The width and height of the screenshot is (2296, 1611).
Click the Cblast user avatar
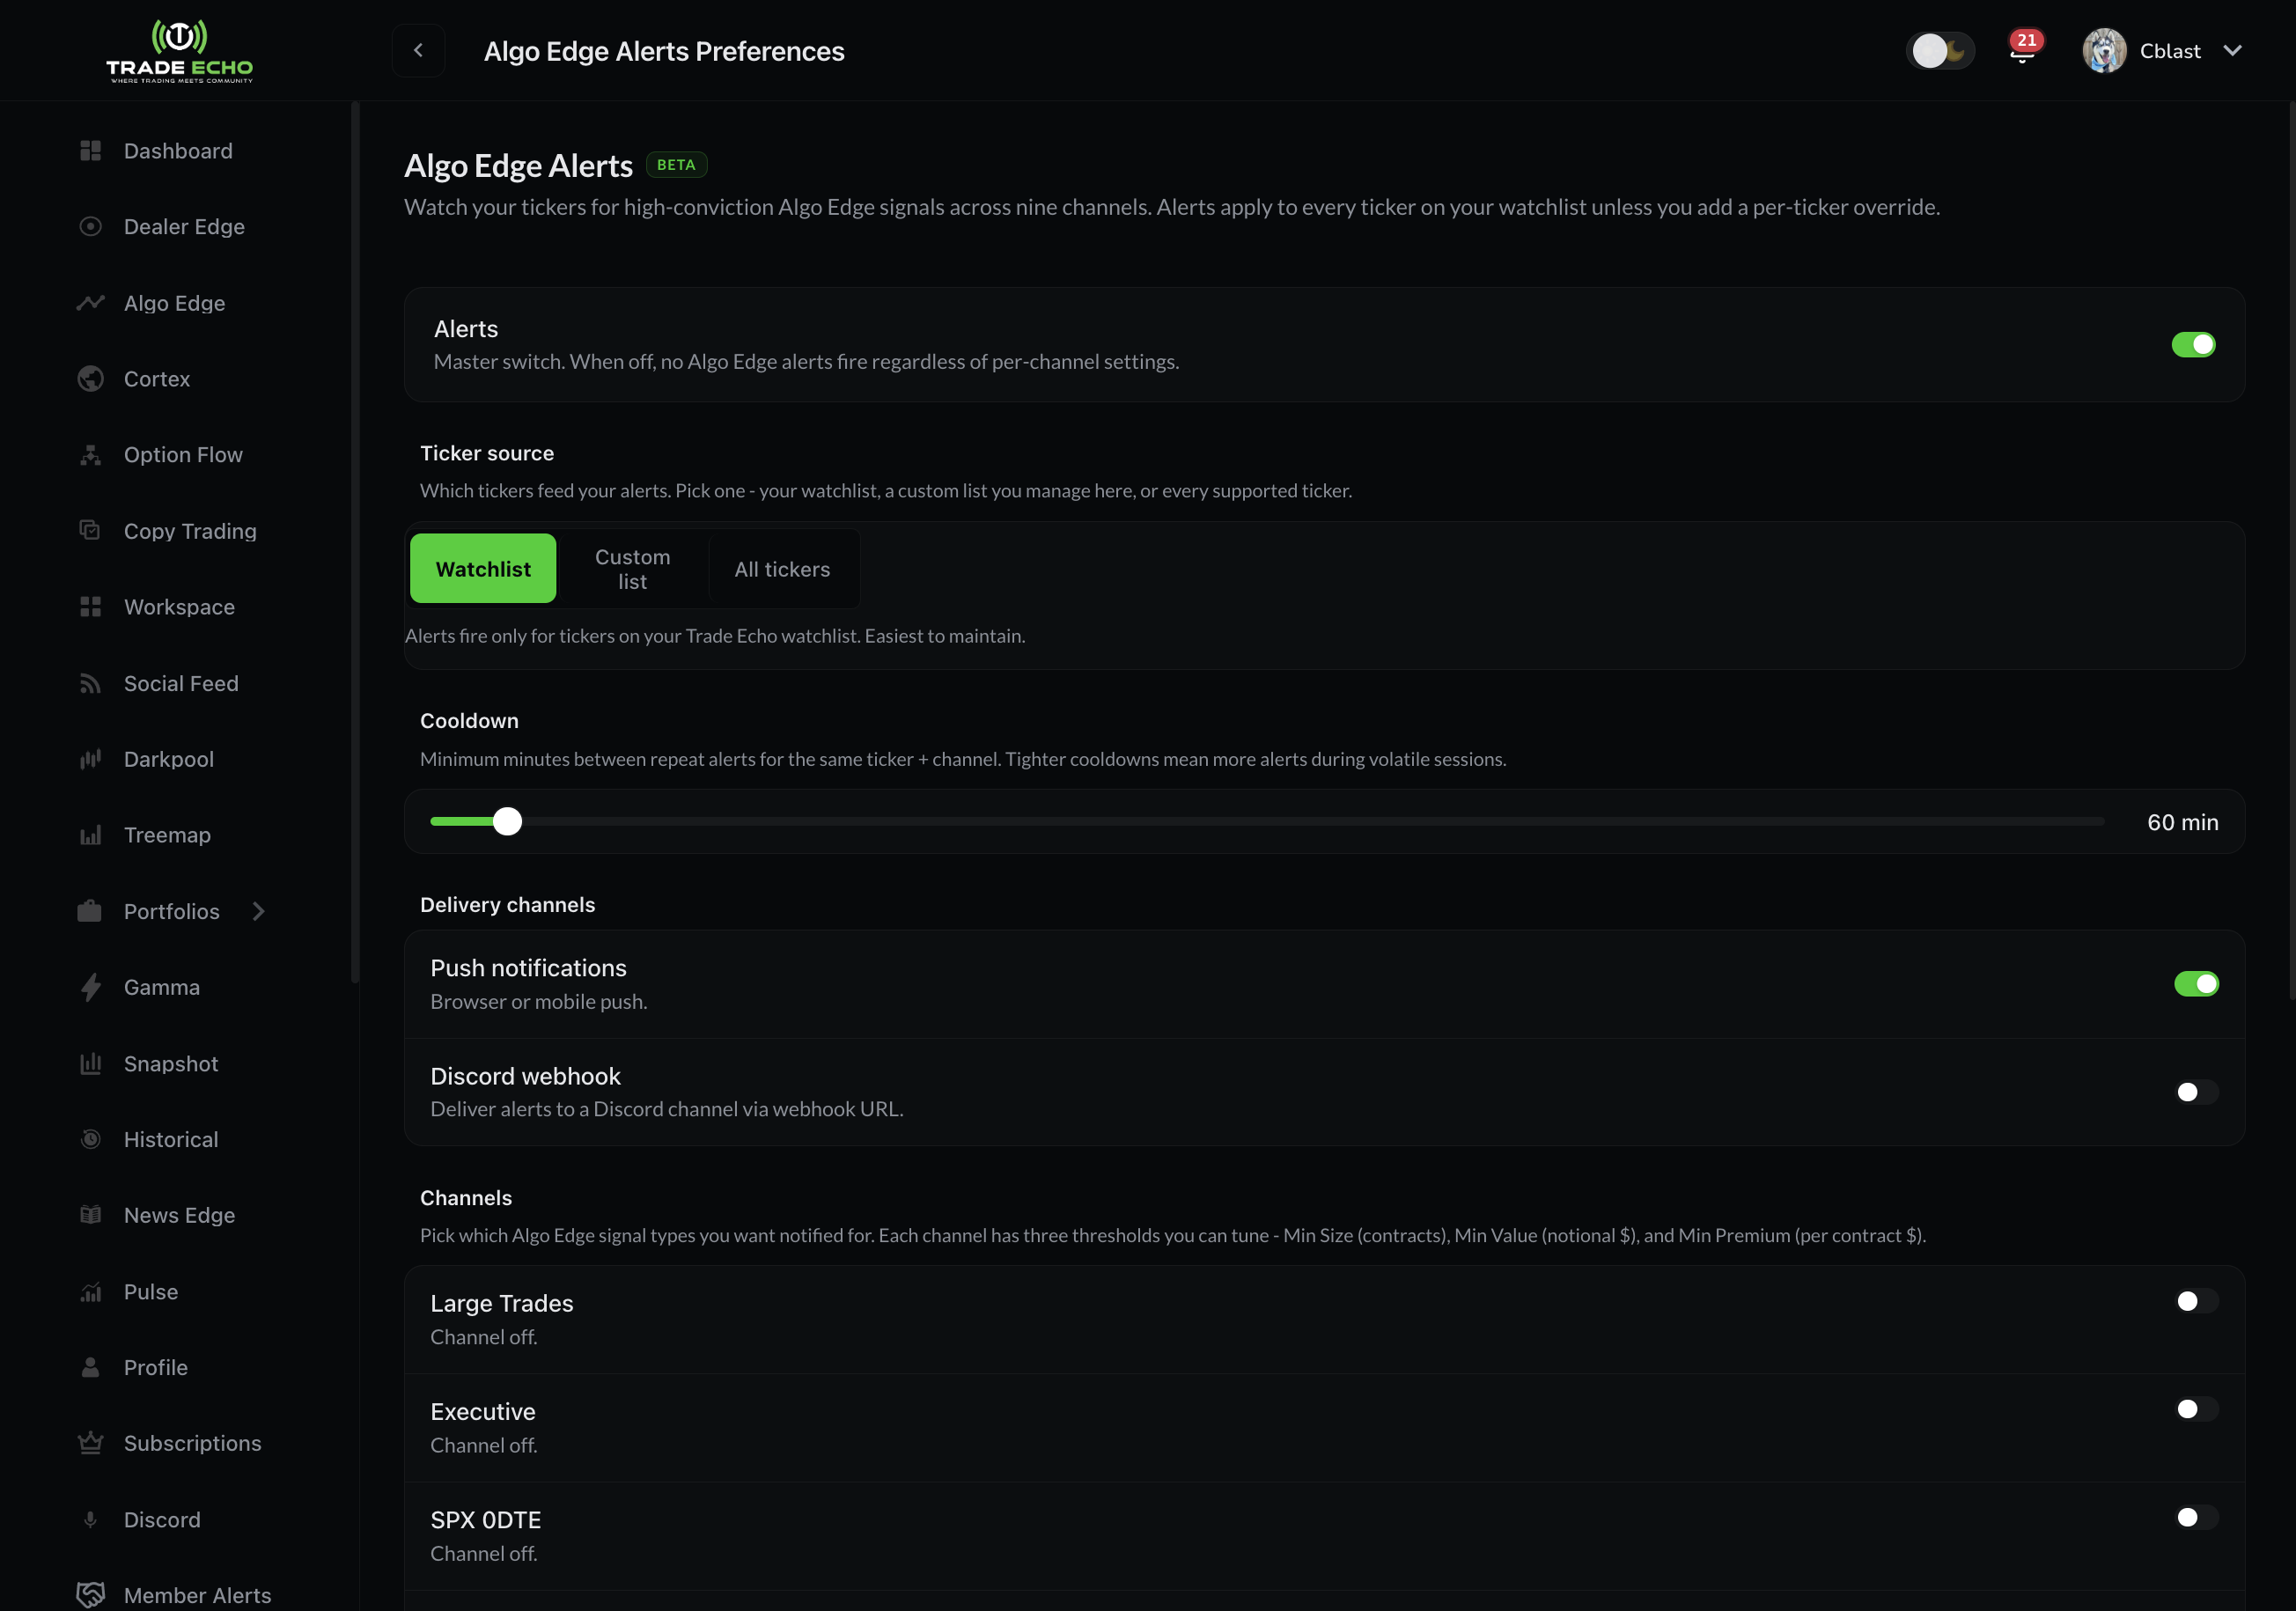[2104, 51]
